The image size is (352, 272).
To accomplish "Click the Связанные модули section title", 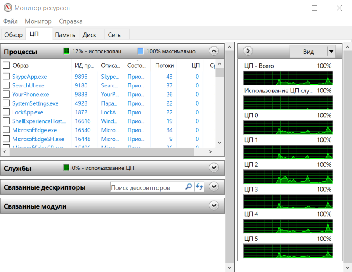I will coord(35,206).
